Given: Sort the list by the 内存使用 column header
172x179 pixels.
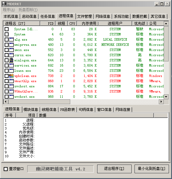Looking at the screenshot, I should click(x=88, y=24).
